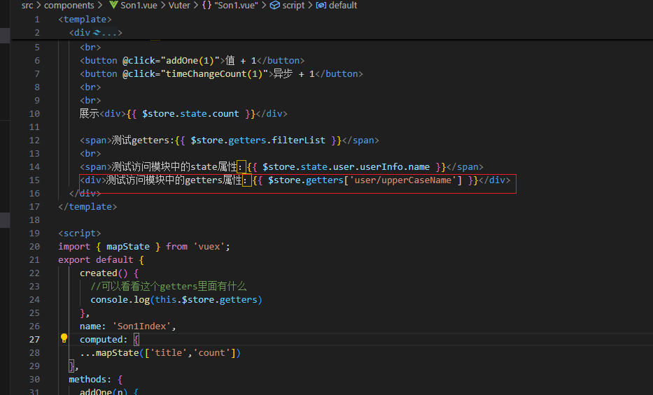The height and width of the screenshot is (395, 653).
Task: Click 异步 + 1 button label text
Action: click(294, 73)
